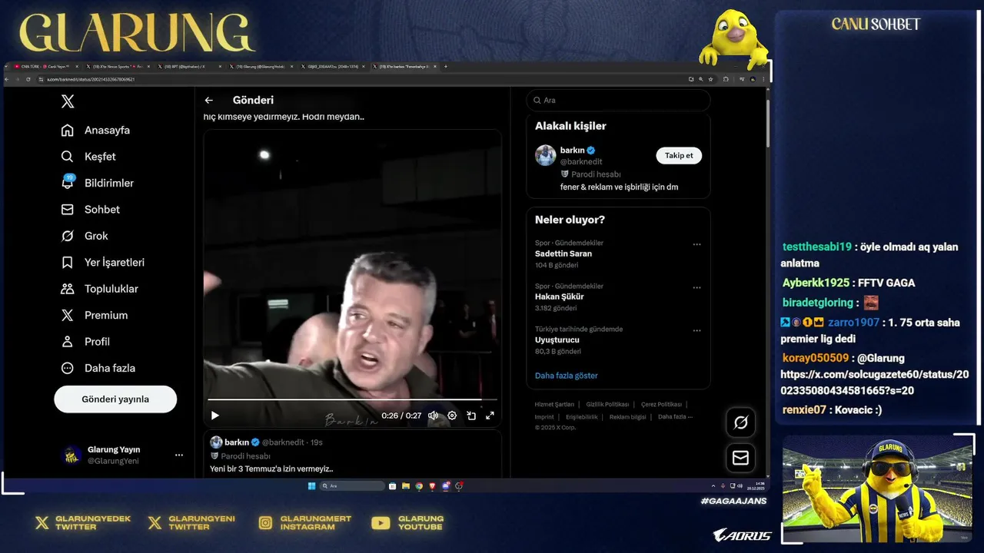Image resolution: width=984 pixels, height=553 pixels.
Task: Bookmark this page with the star icon
Action: (x=710, y=79)
